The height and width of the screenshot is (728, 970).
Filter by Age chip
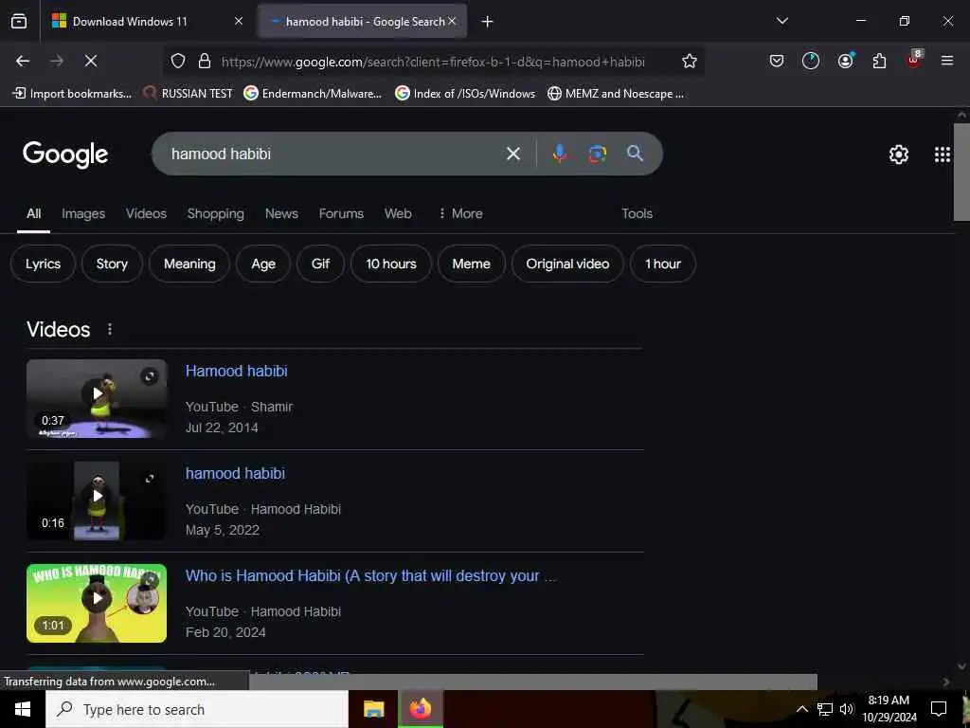tap(263, 264)
